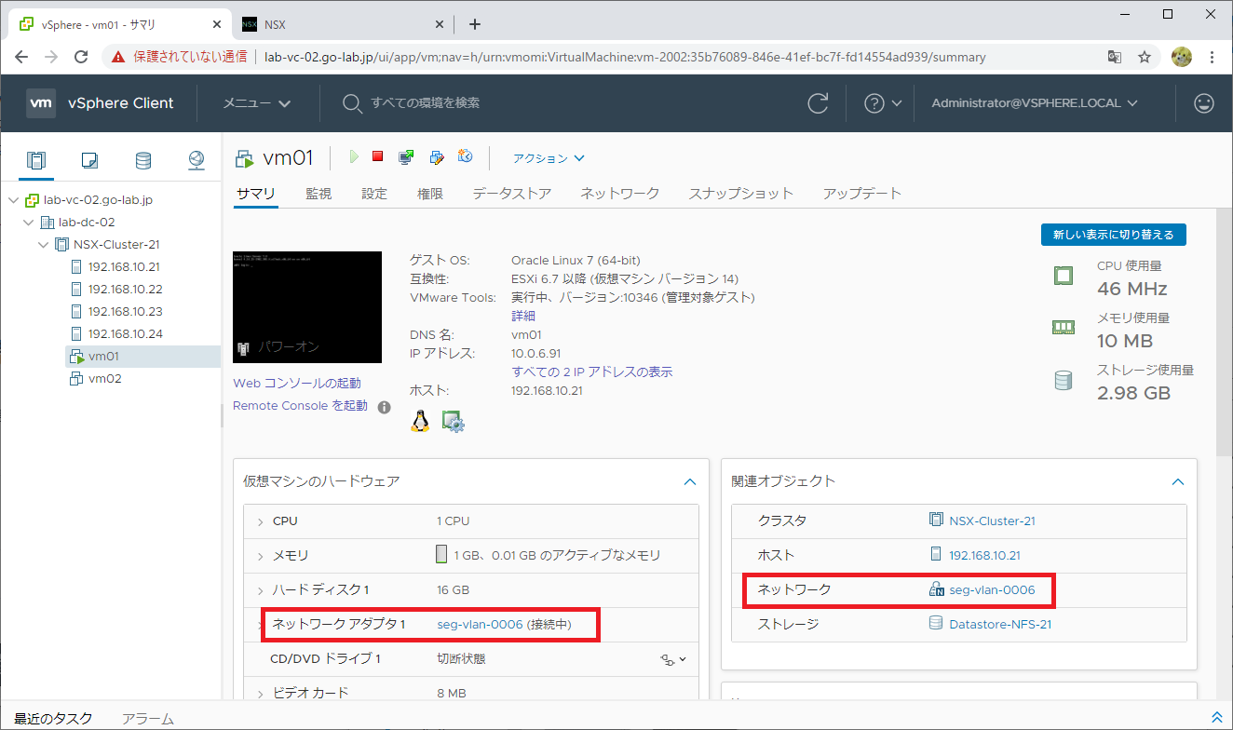This screenshot has height=730, width=1233.
Task: Reload the browser page
Action: [x=81, y=57]
